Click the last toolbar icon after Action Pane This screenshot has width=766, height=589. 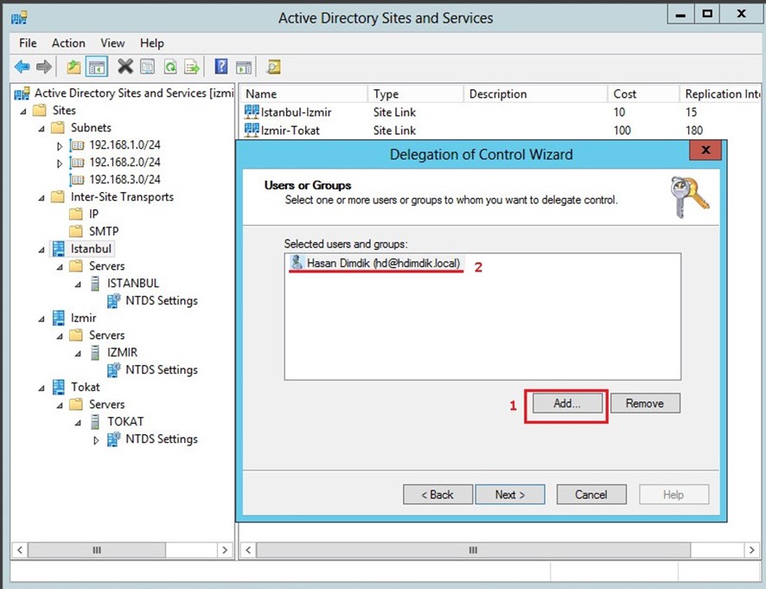point(273,67)
